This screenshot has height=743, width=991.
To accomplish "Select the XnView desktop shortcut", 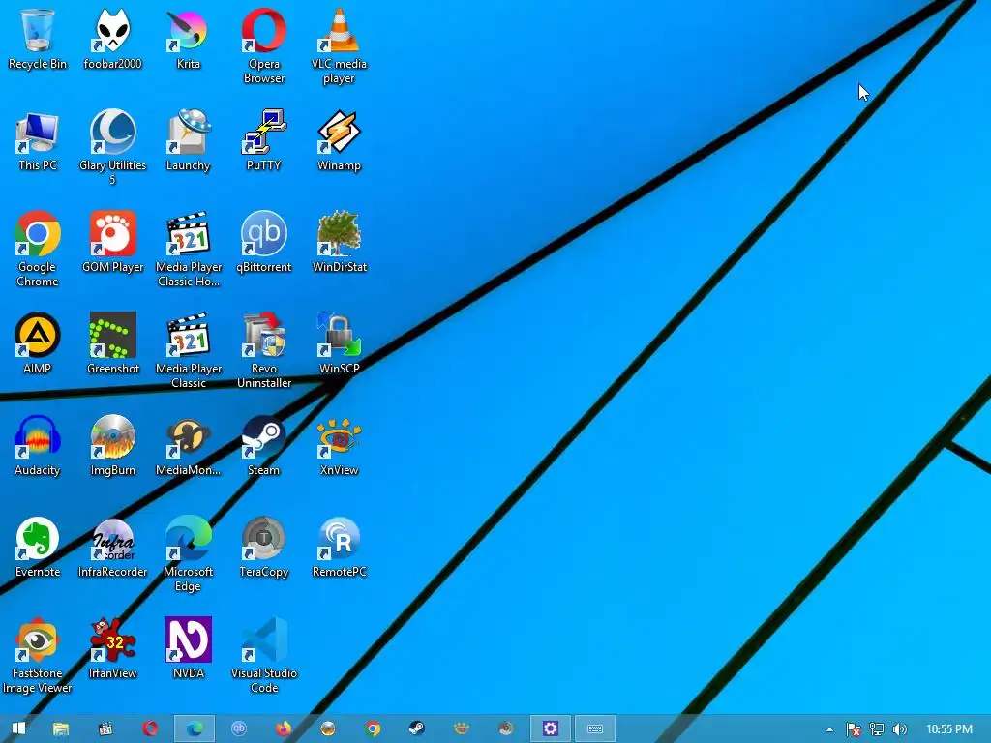I will (x=340, y=445).
